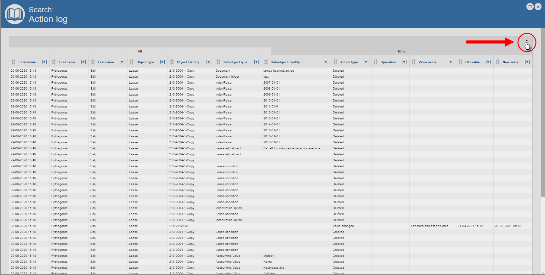Click the Old value column drag handle

pos(460,62)
